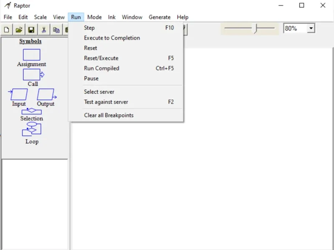The width and height of the screenshot is (334, 250).
Task: Click the New file toolbar icon
Action: [7, 30]
